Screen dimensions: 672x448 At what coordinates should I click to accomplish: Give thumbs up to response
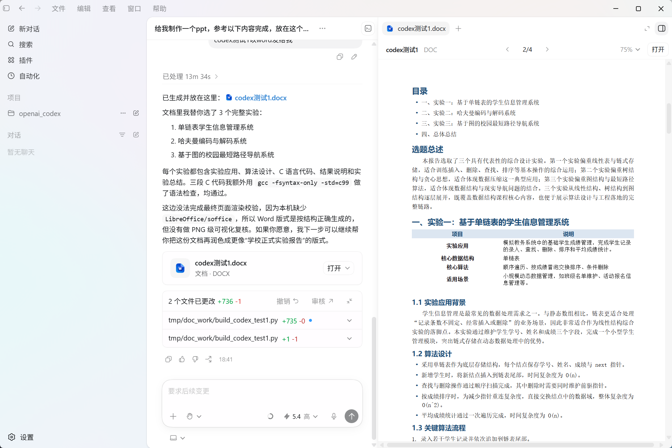[x=182, y=359]
